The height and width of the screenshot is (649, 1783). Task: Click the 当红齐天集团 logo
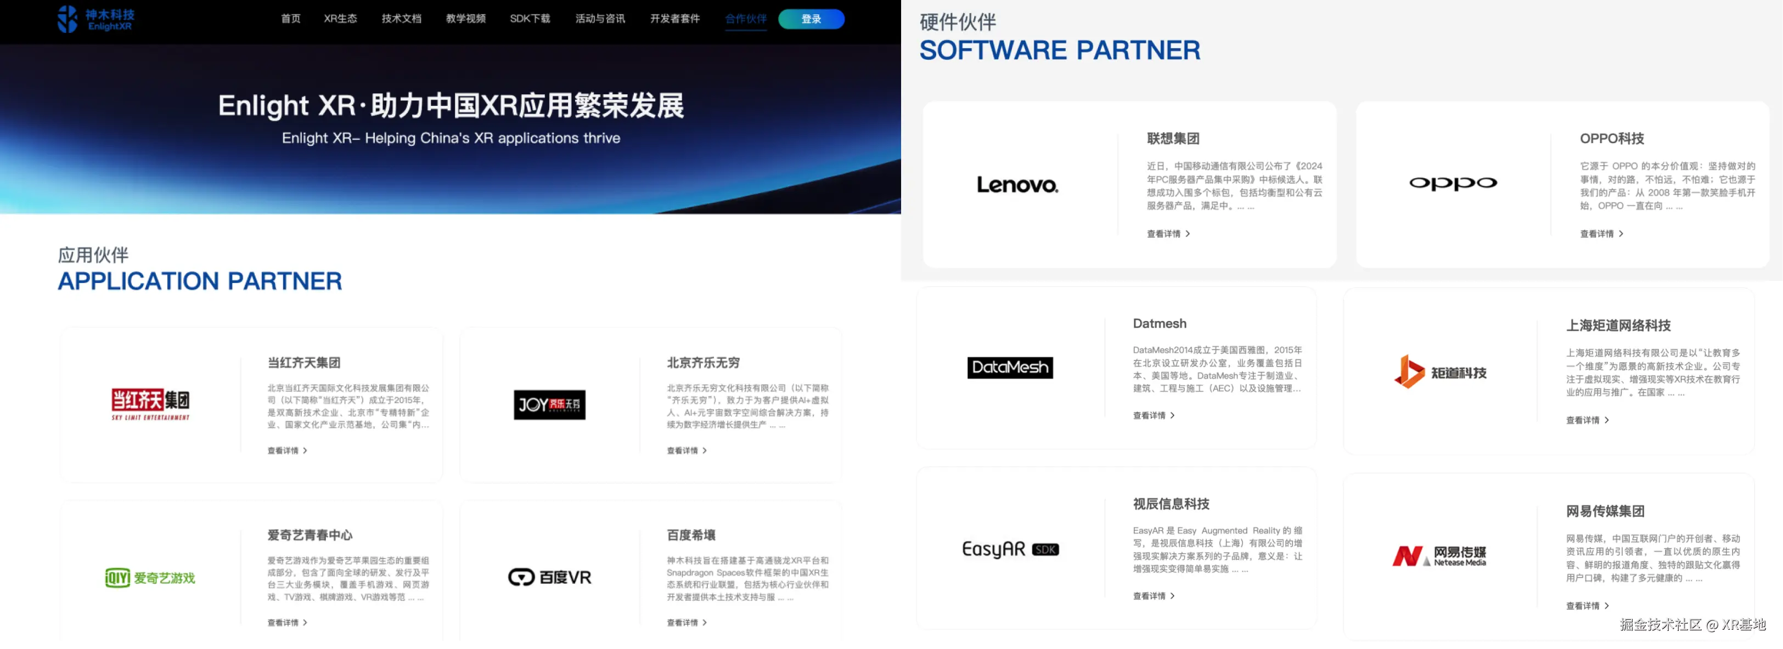point(150,403)
